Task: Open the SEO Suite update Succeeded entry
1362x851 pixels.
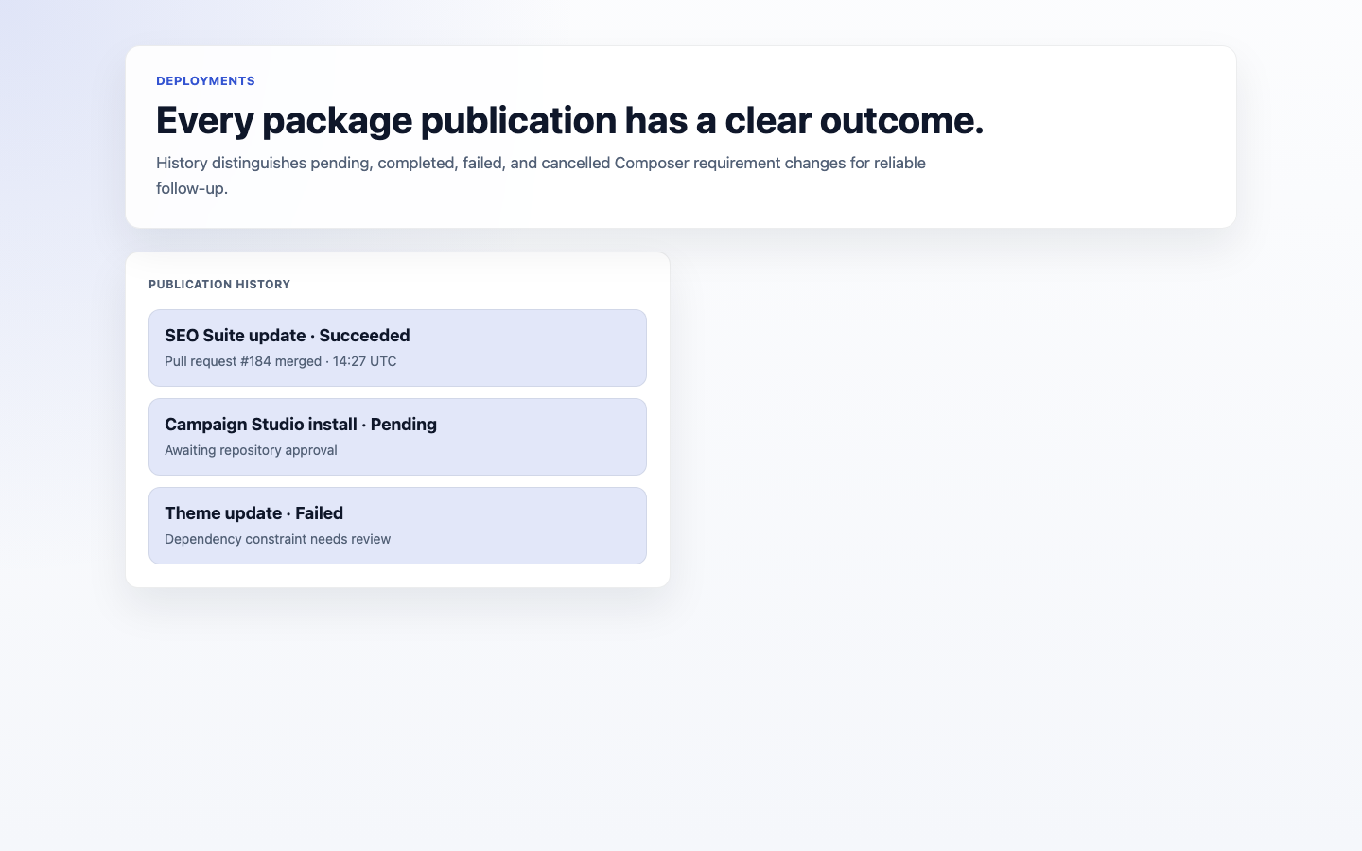Action: 397,348
